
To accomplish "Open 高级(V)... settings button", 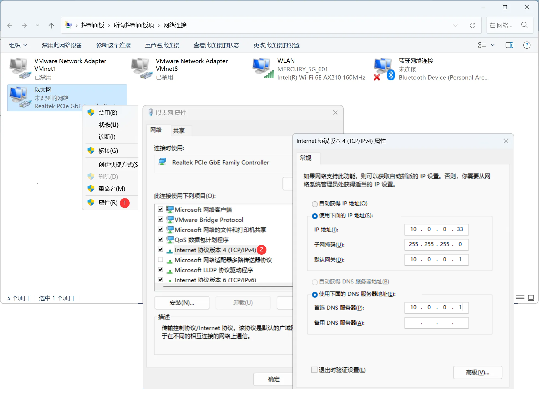I will (477, 372).
